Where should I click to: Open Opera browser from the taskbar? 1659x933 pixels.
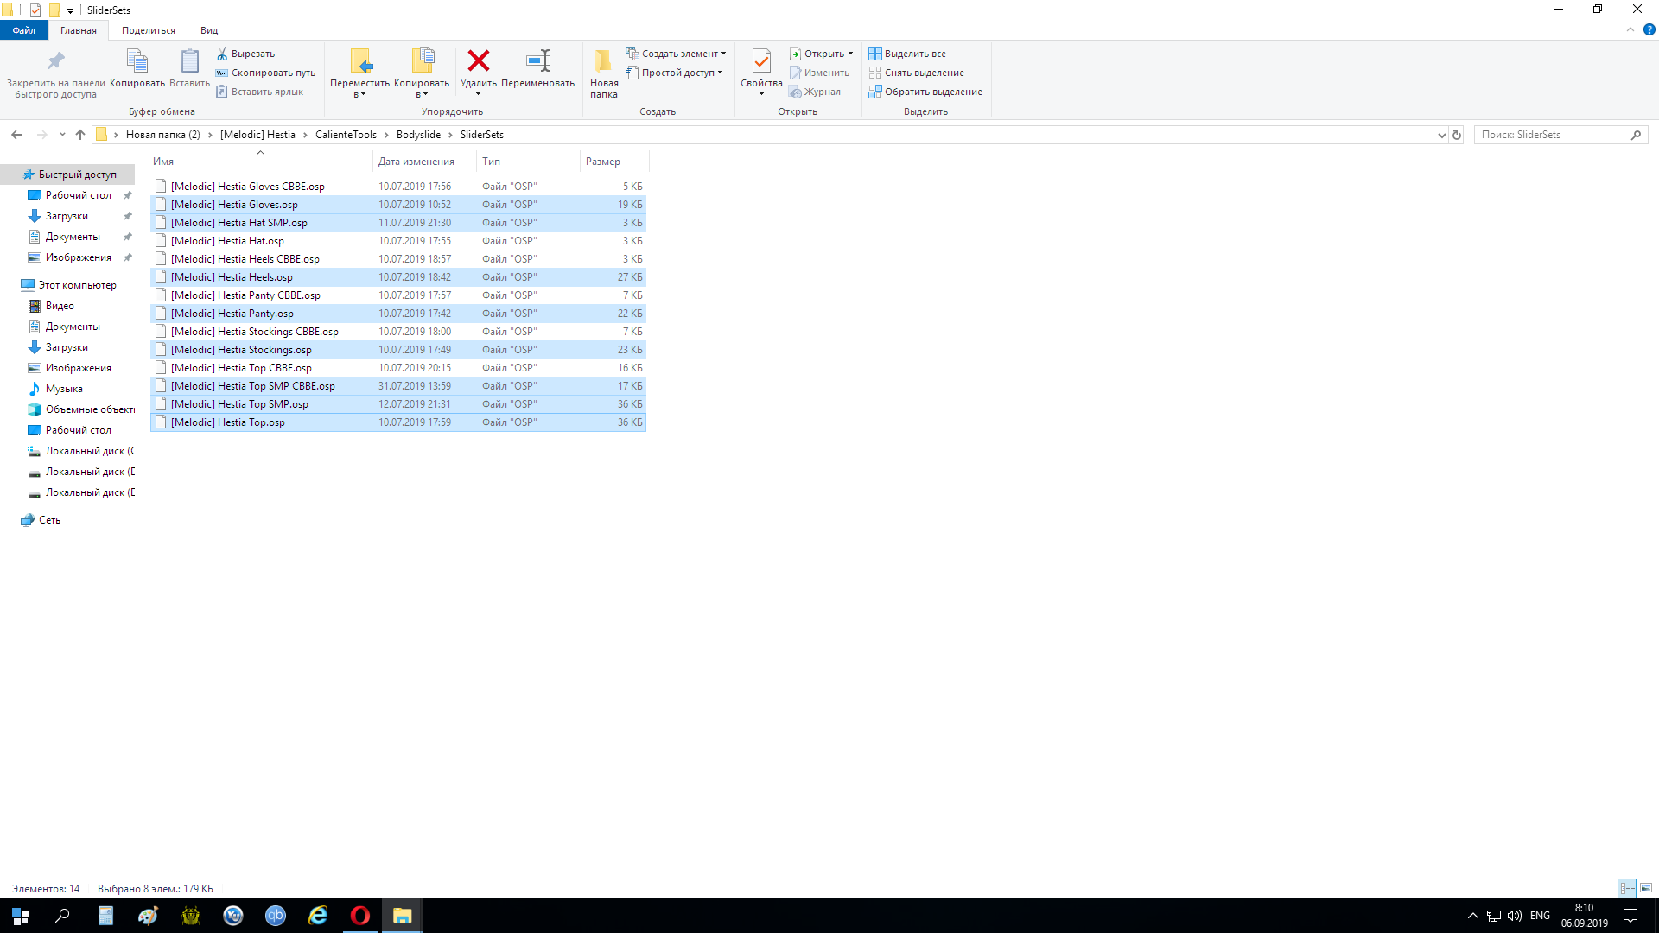[x=359, y=916]
